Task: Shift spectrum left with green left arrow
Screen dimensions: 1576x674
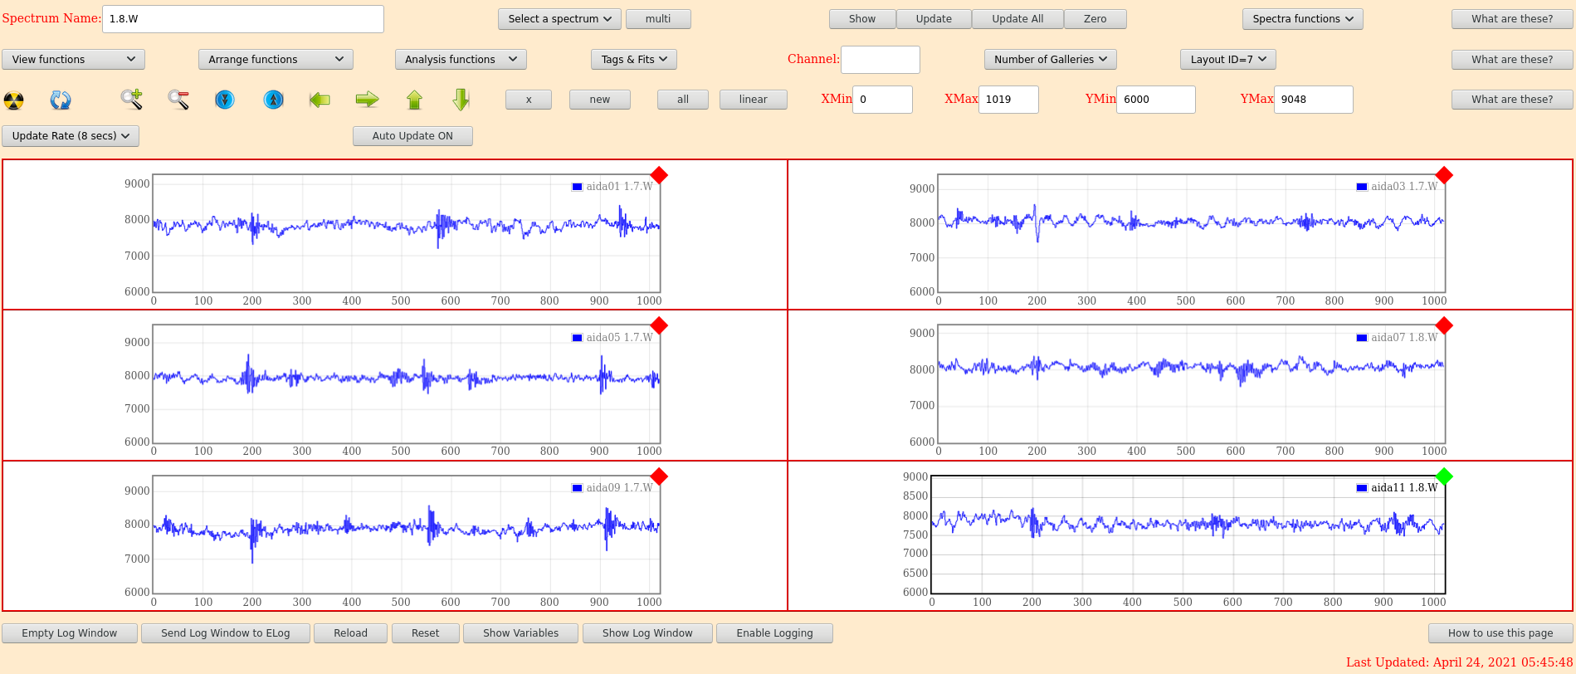Action: [x=320, y=100]
